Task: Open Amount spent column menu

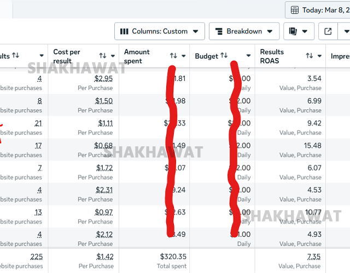Action: 184,56
